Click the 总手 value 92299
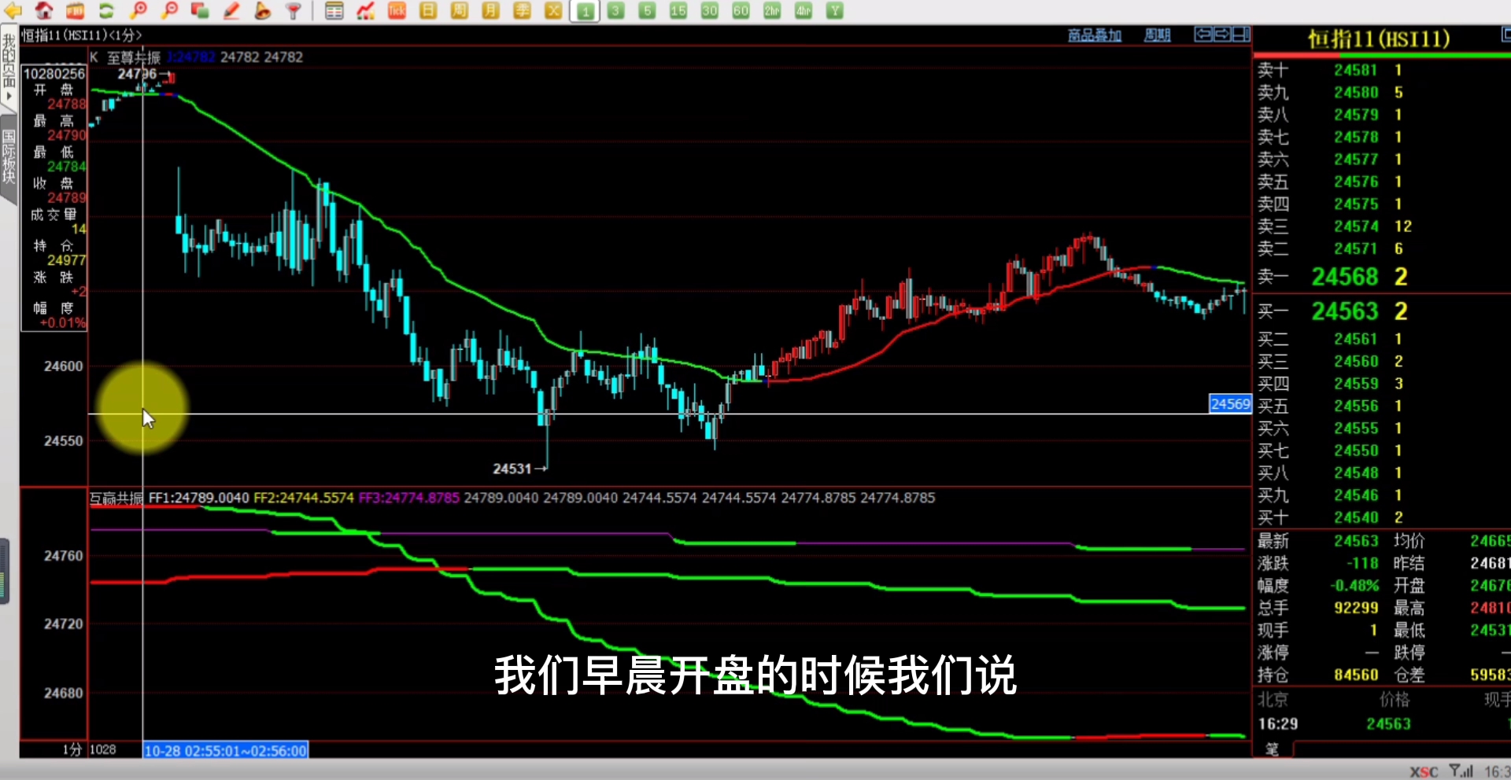Image resolution: width=1511 pixels, height=780 pixels. tap(1356, 608)
